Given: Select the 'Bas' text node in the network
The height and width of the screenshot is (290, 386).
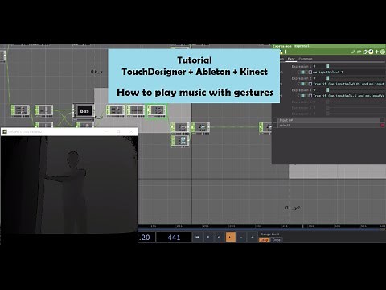Looking at the screenshot, I should [x=84, y=111].
